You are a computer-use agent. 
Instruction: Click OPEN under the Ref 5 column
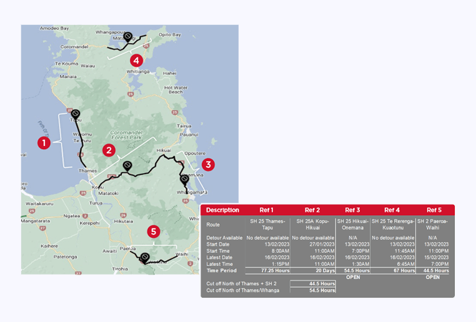433,277
